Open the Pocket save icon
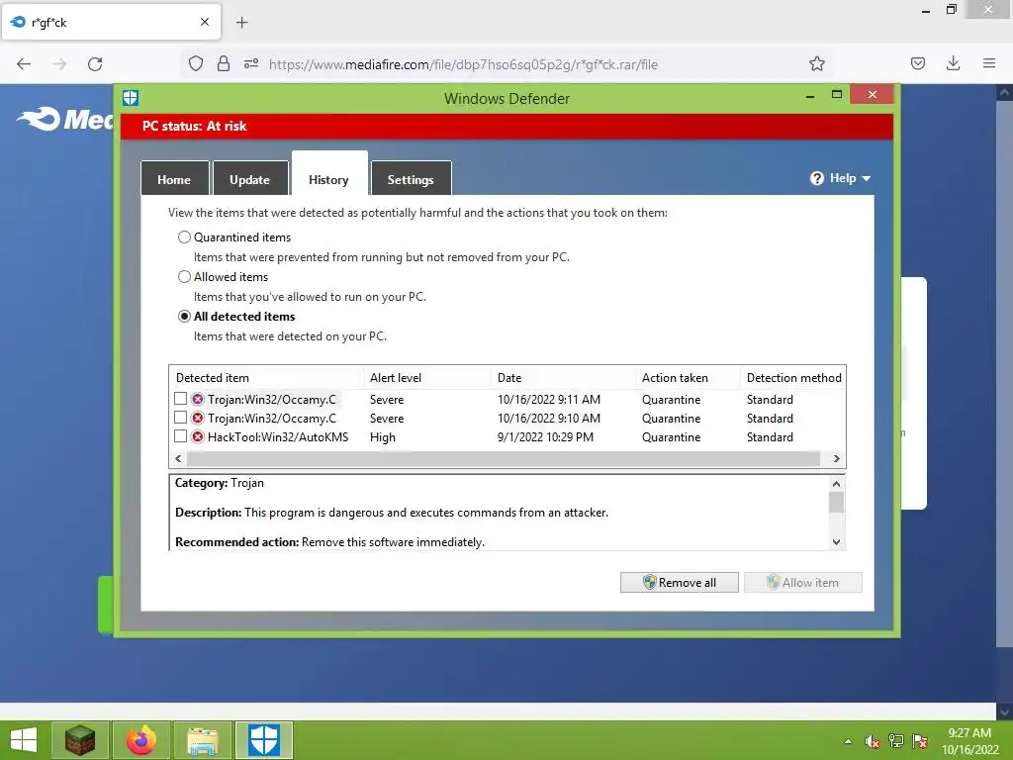This screenshot has height=760, width=1013. [x=918, y=64]
